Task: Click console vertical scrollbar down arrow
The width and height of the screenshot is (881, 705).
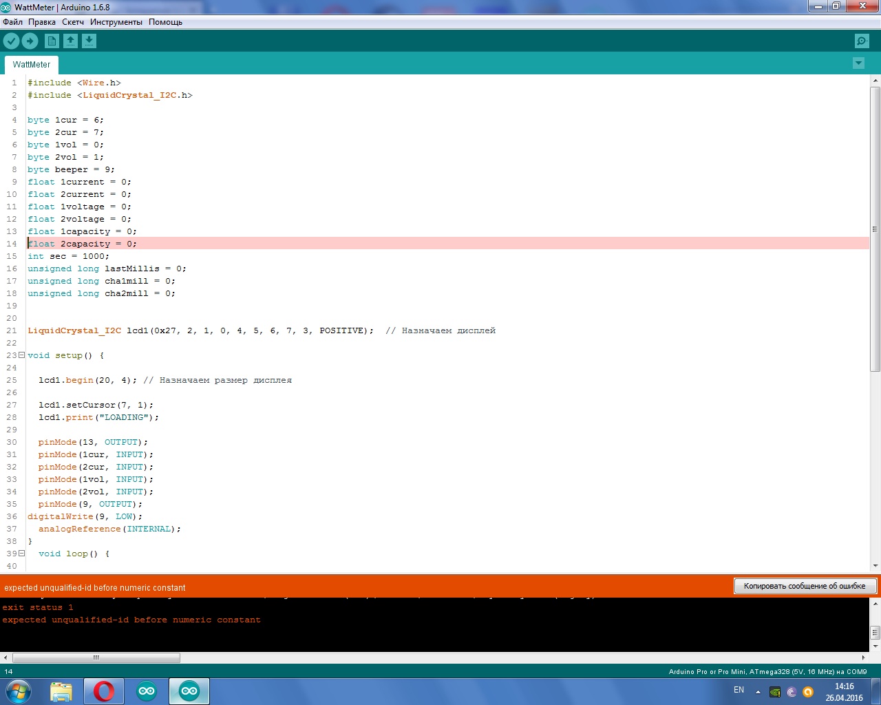Action: point(875,646)
